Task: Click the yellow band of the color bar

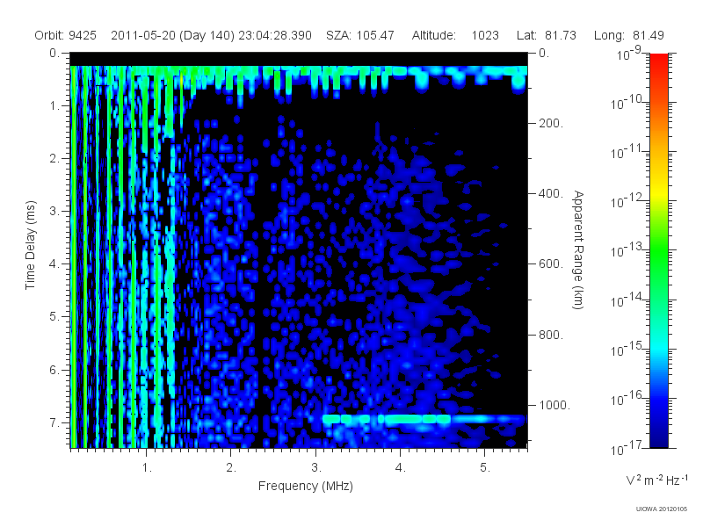Action: (x=659, y=191)
